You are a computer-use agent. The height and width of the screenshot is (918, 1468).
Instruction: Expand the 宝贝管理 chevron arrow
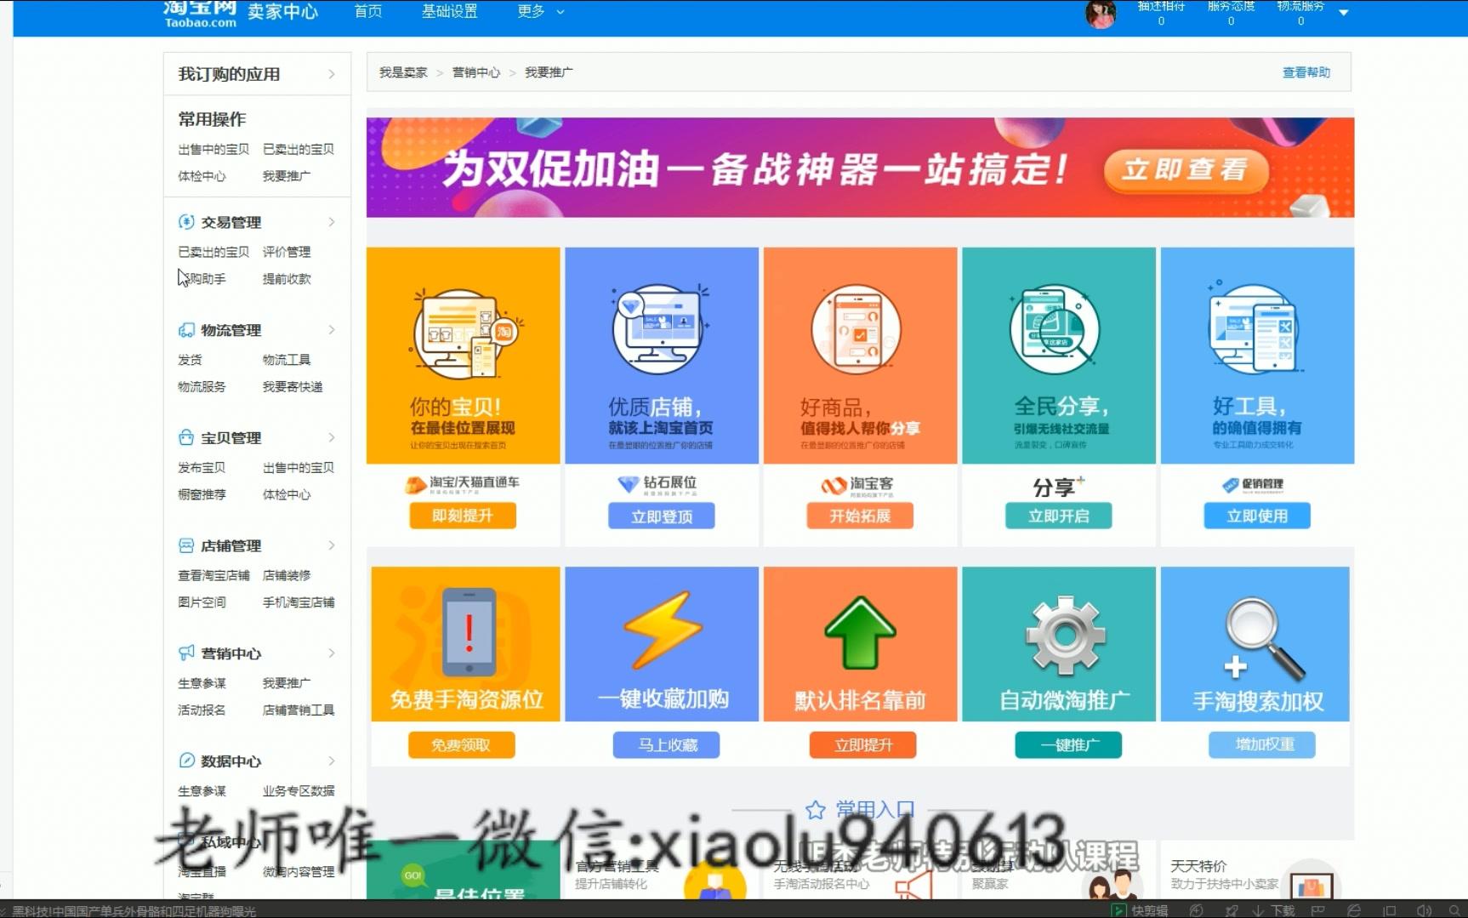click(x=332, y=437)
